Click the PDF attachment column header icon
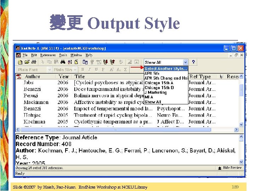Image resolution: width=255 pixels, height=191 pixels. pyautogui.click(x=19, y=76)
